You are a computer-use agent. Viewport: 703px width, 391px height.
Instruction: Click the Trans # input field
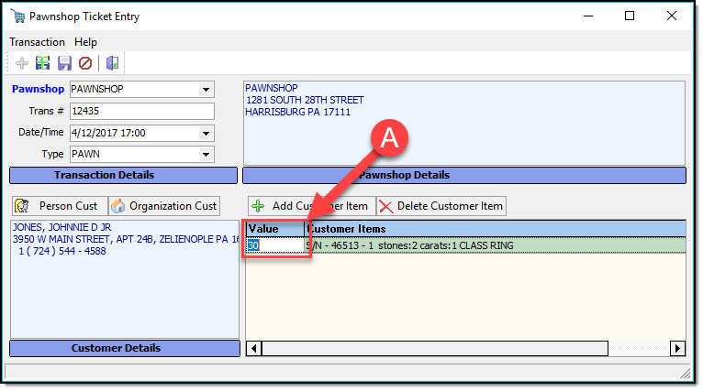pos(141,112)
